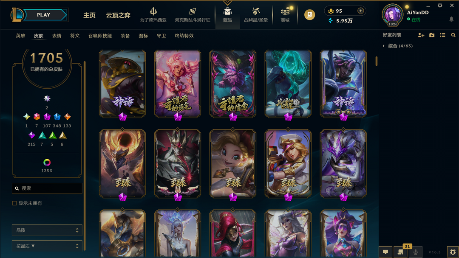Search the friends list magnifier icon
459x258 pixels.
(x=453, y=35)
